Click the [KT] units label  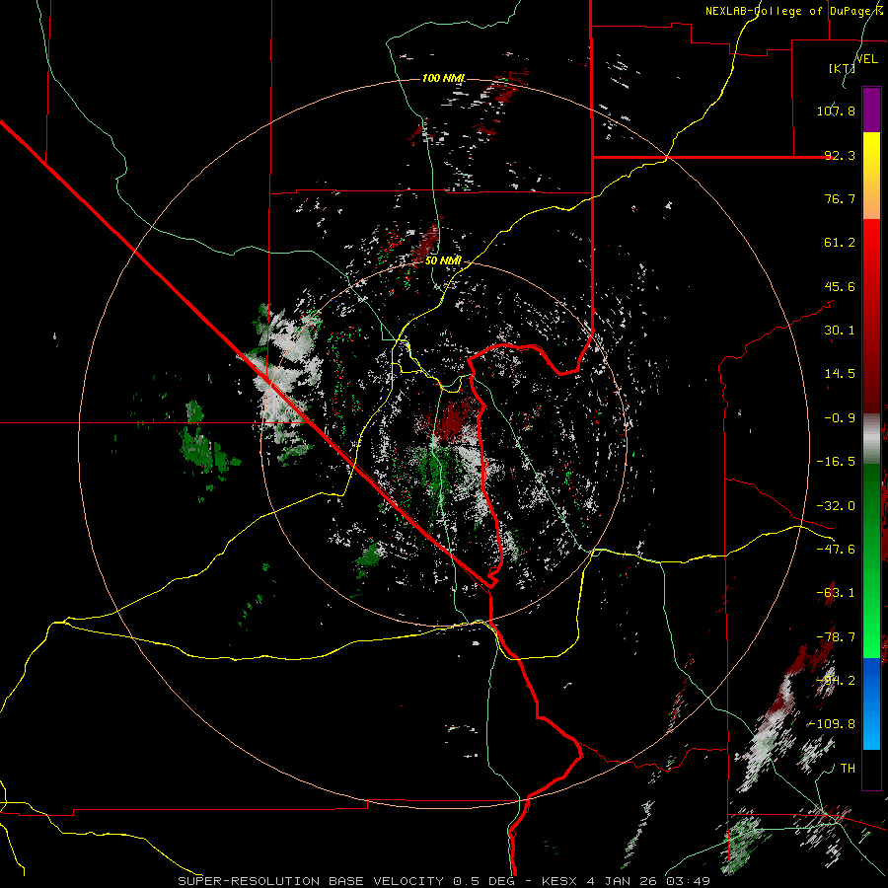tap(842, 68)
